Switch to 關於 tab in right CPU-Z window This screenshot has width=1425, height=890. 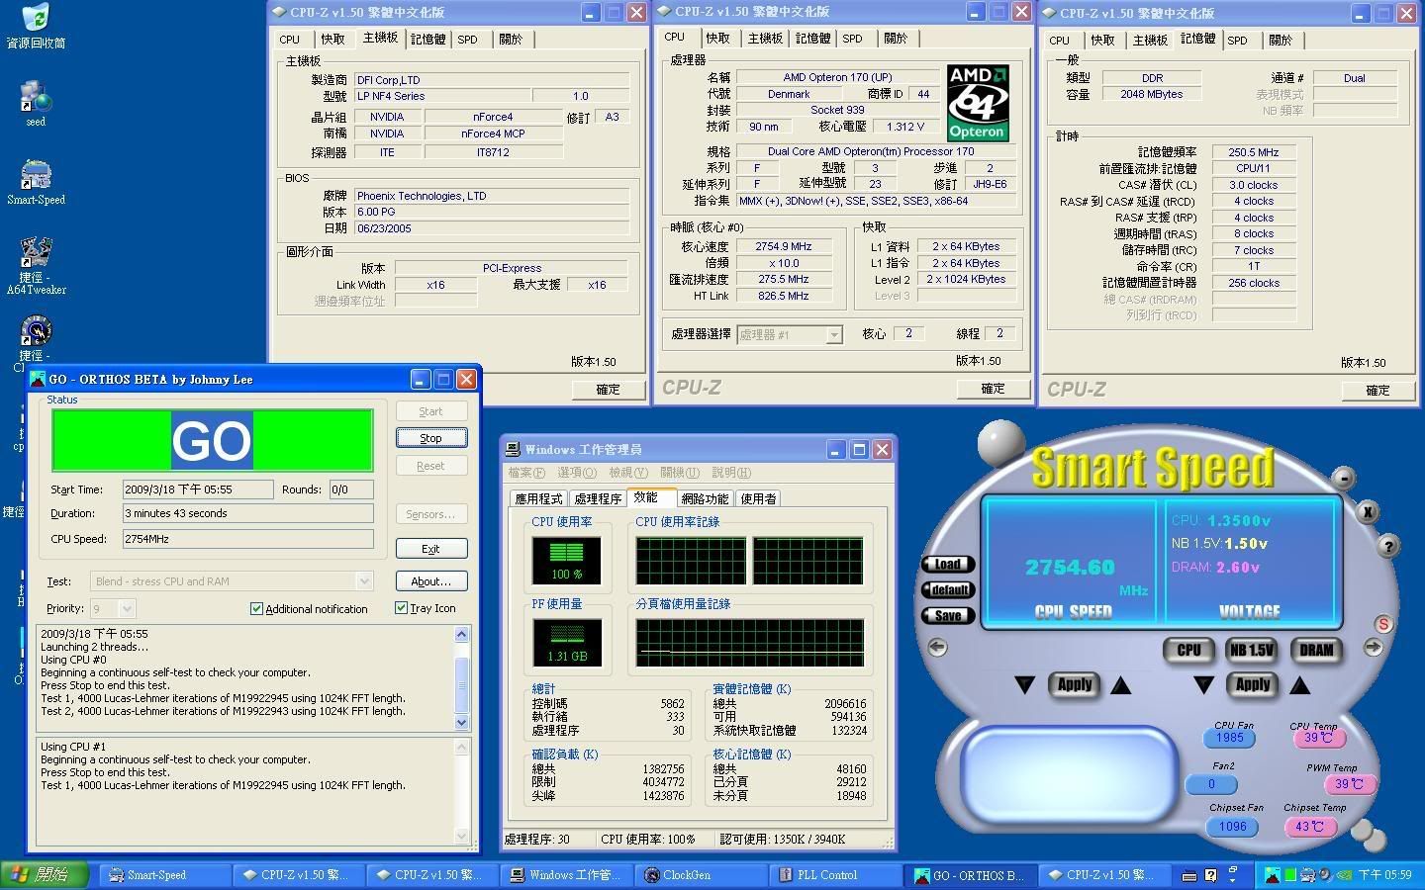tap(1280, 41)
